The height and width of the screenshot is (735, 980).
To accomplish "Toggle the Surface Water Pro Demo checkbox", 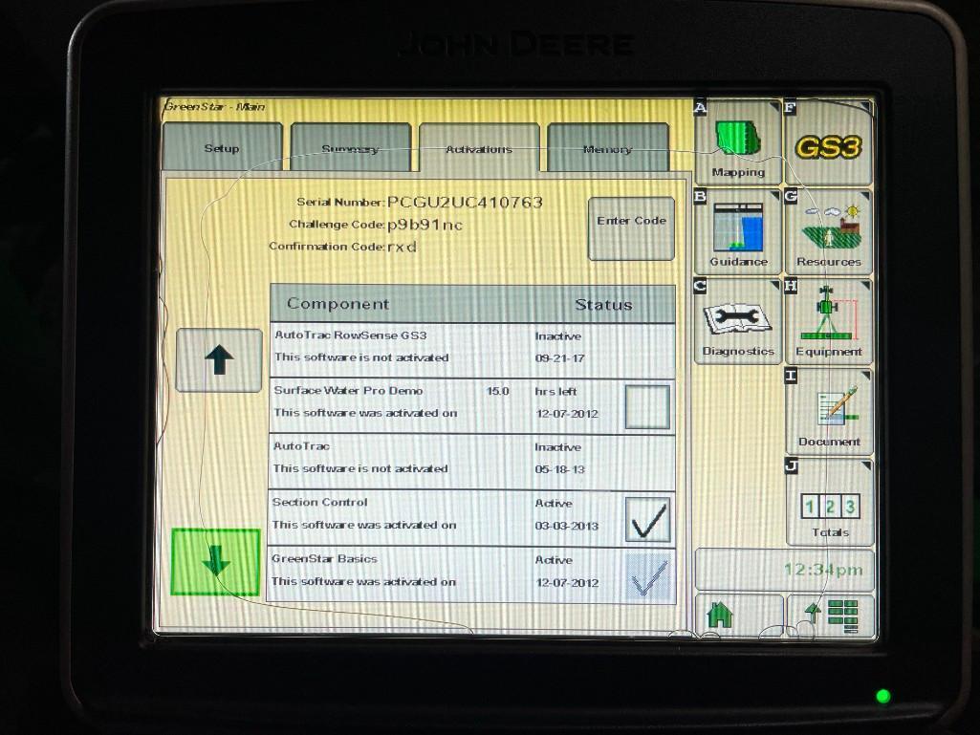I will point(647,407).
